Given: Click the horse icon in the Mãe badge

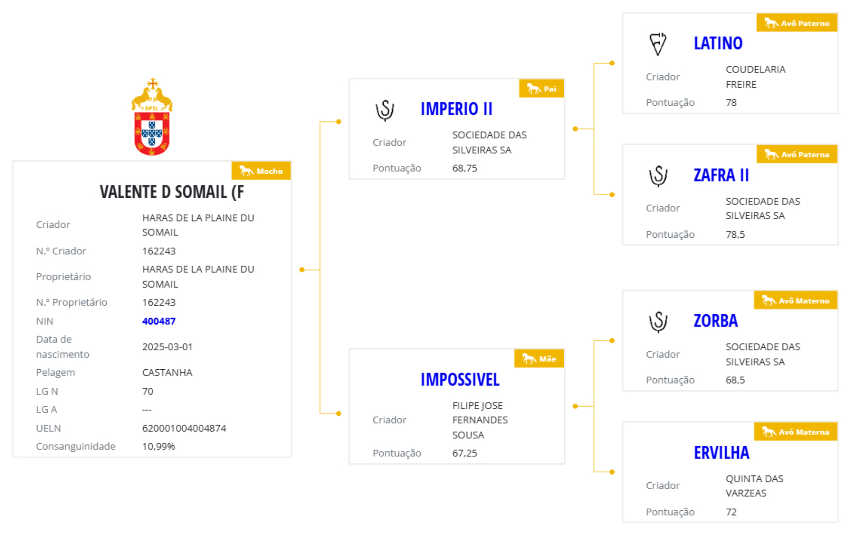Looking at the screenshot, I should coord(529,359).
